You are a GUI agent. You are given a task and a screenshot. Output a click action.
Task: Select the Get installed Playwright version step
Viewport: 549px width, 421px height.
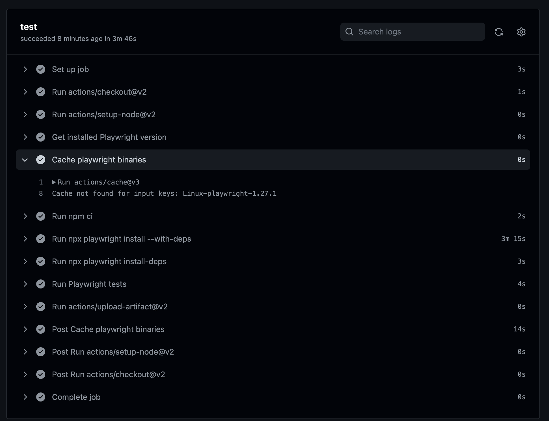(109, 137)
